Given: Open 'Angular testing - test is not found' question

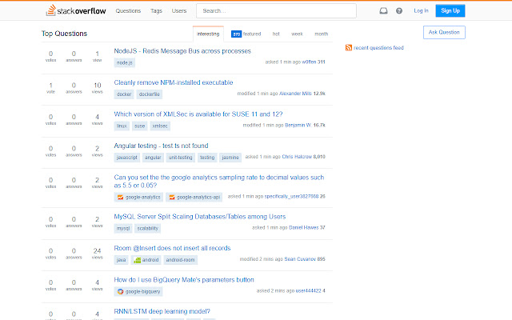Looking at the screenshot, I should (161, 146).
